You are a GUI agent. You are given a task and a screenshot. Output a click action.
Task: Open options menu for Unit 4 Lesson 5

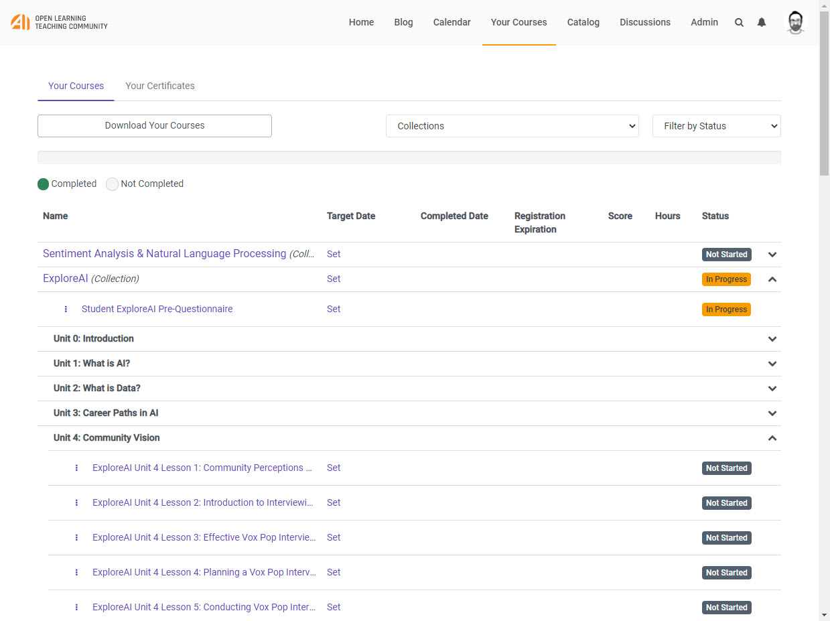(x=76, y=607)
